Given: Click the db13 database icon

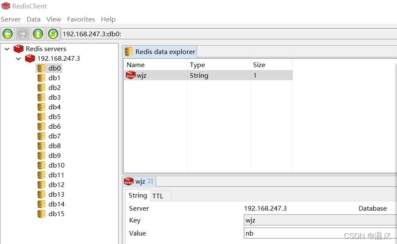Looking at the screenshot, I should [x=41, y=194].
